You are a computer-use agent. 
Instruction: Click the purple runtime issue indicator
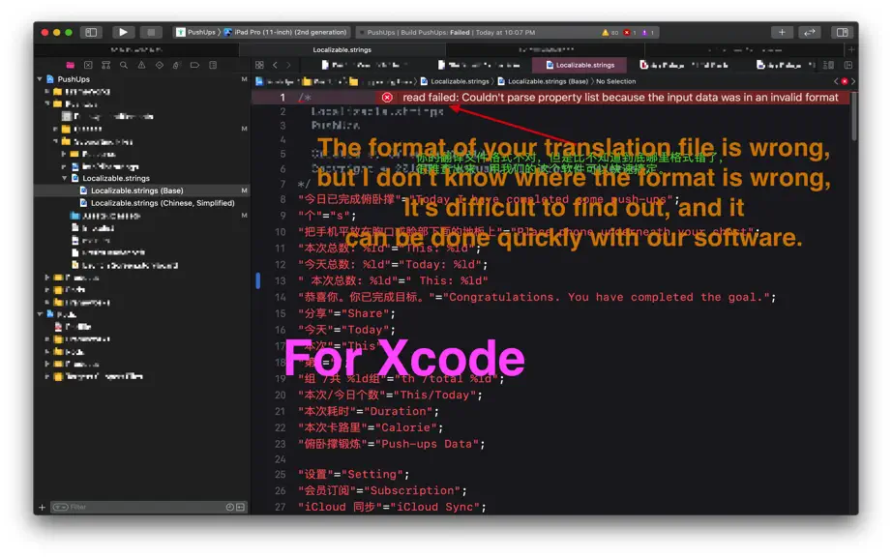pos(648,33)
